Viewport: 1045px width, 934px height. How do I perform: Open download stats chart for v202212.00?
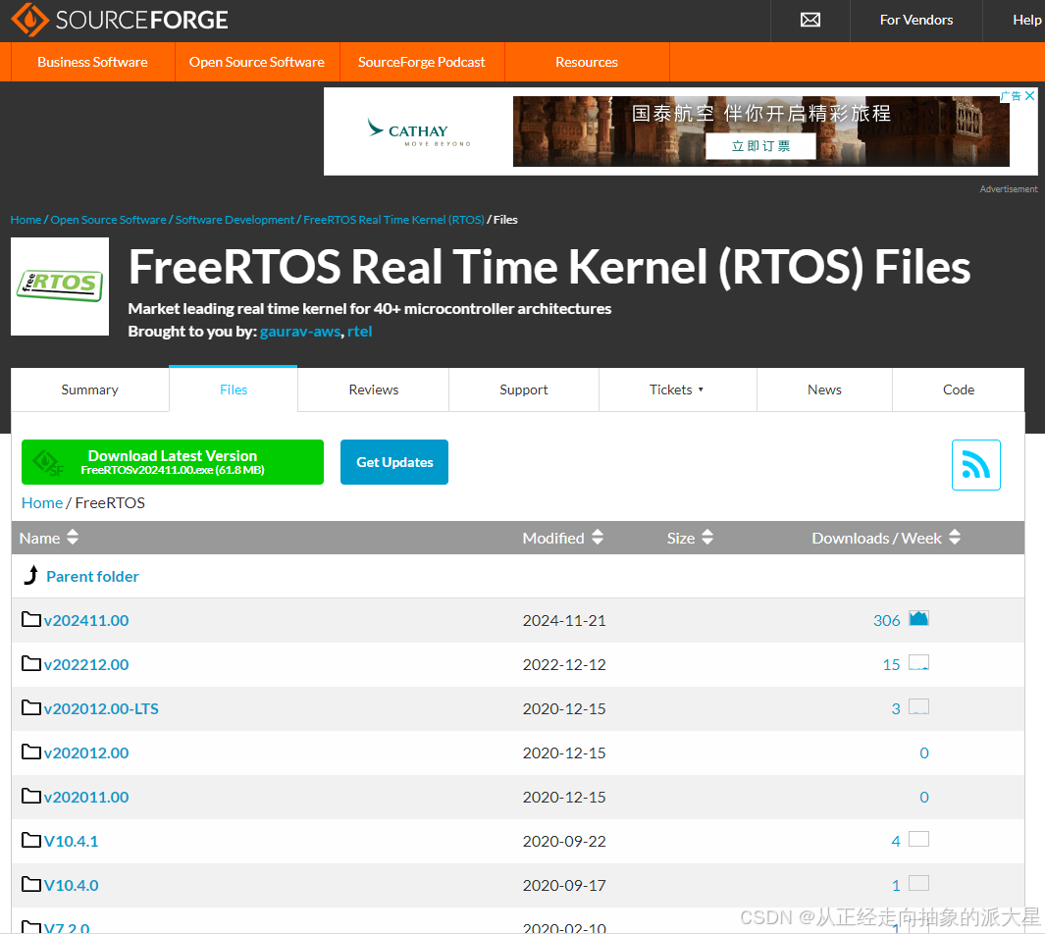919,662
